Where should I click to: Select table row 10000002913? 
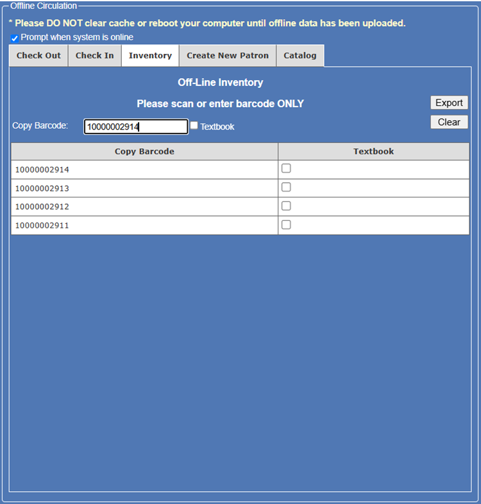pos(240,189)
